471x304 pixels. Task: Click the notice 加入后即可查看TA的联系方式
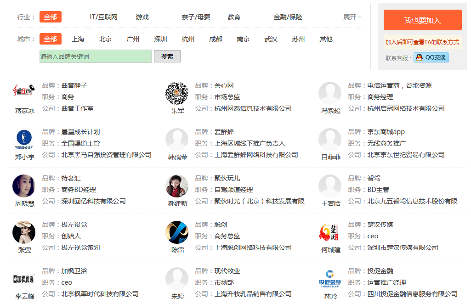[x=422, y=42]
